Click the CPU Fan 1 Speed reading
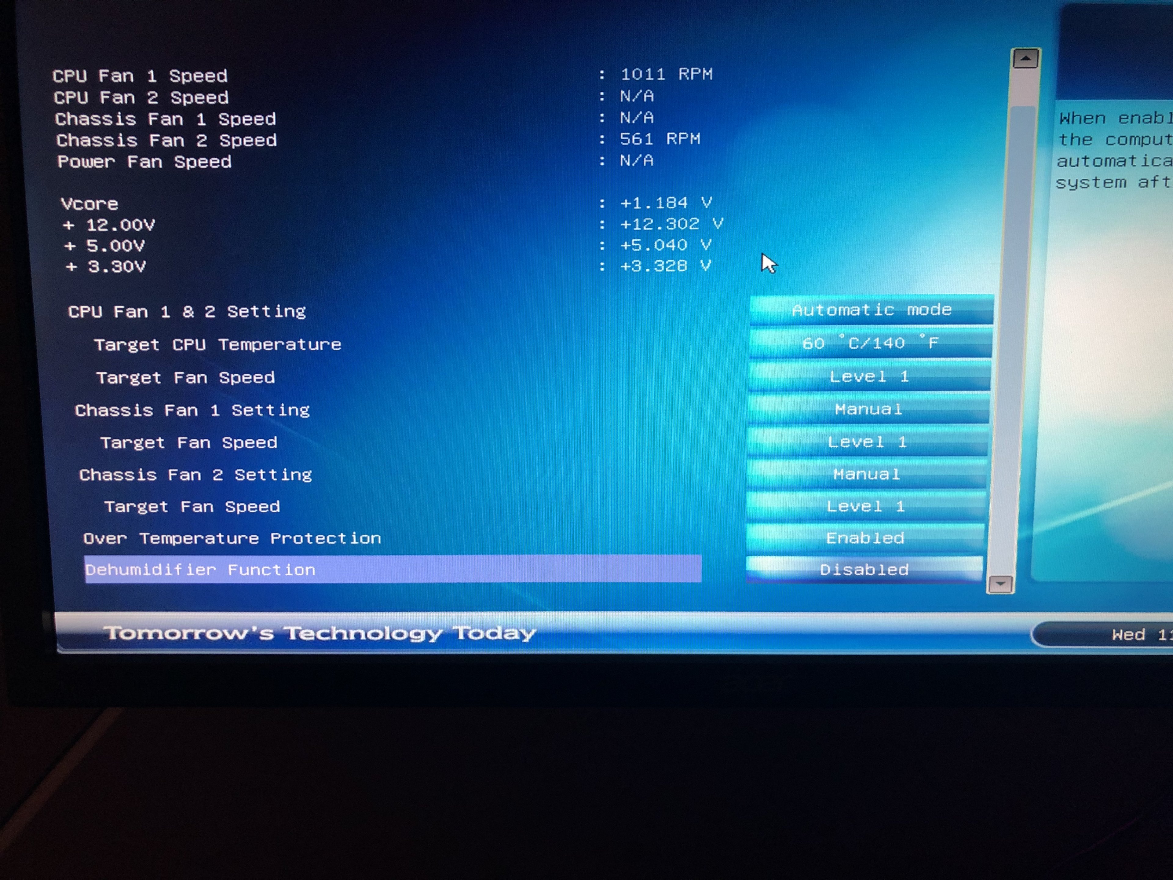 tap(666, 74)
